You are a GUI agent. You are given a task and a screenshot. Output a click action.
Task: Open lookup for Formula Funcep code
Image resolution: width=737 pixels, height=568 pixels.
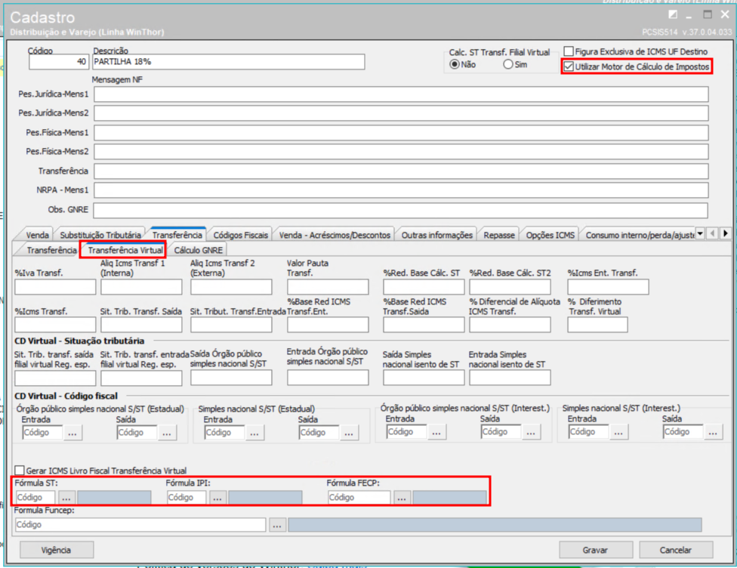[277, 525]
